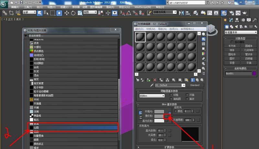Collapse the 明暗器基本参数 rollout
This screenshot has height=149, width=259.
coord(169,91)
